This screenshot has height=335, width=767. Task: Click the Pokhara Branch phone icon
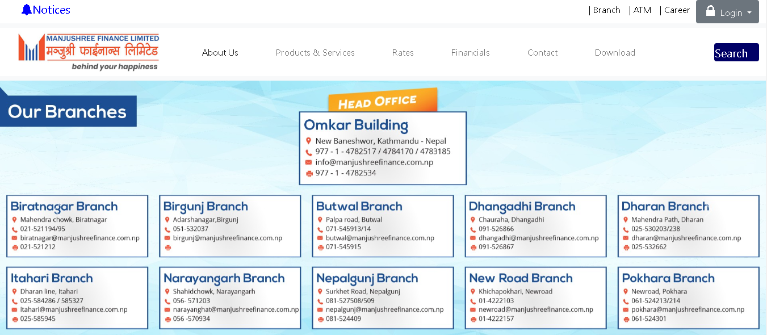[x=626, y=301]
